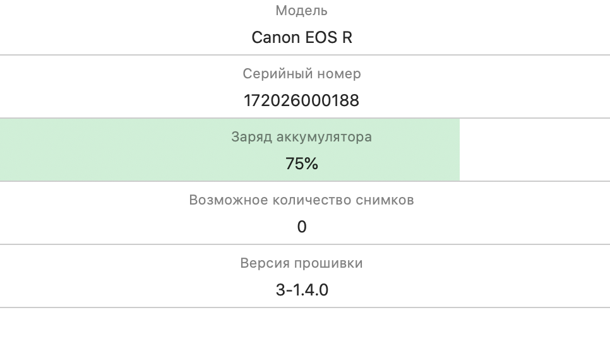
Task: Select the serial number 172026000188
Action: tap(301, 100)
